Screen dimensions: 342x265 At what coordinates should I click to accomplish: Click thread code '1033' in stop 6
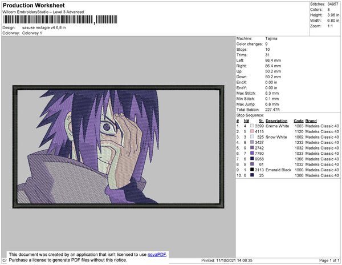coord(299,154)
